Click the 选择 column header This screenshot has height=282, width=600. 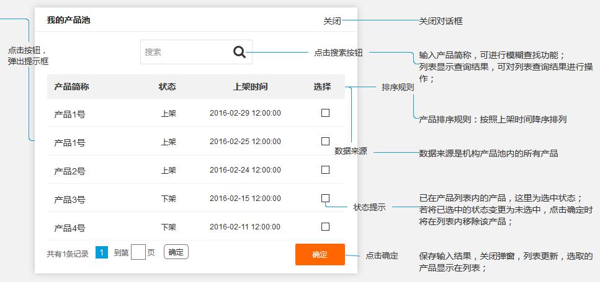point(322,87)
